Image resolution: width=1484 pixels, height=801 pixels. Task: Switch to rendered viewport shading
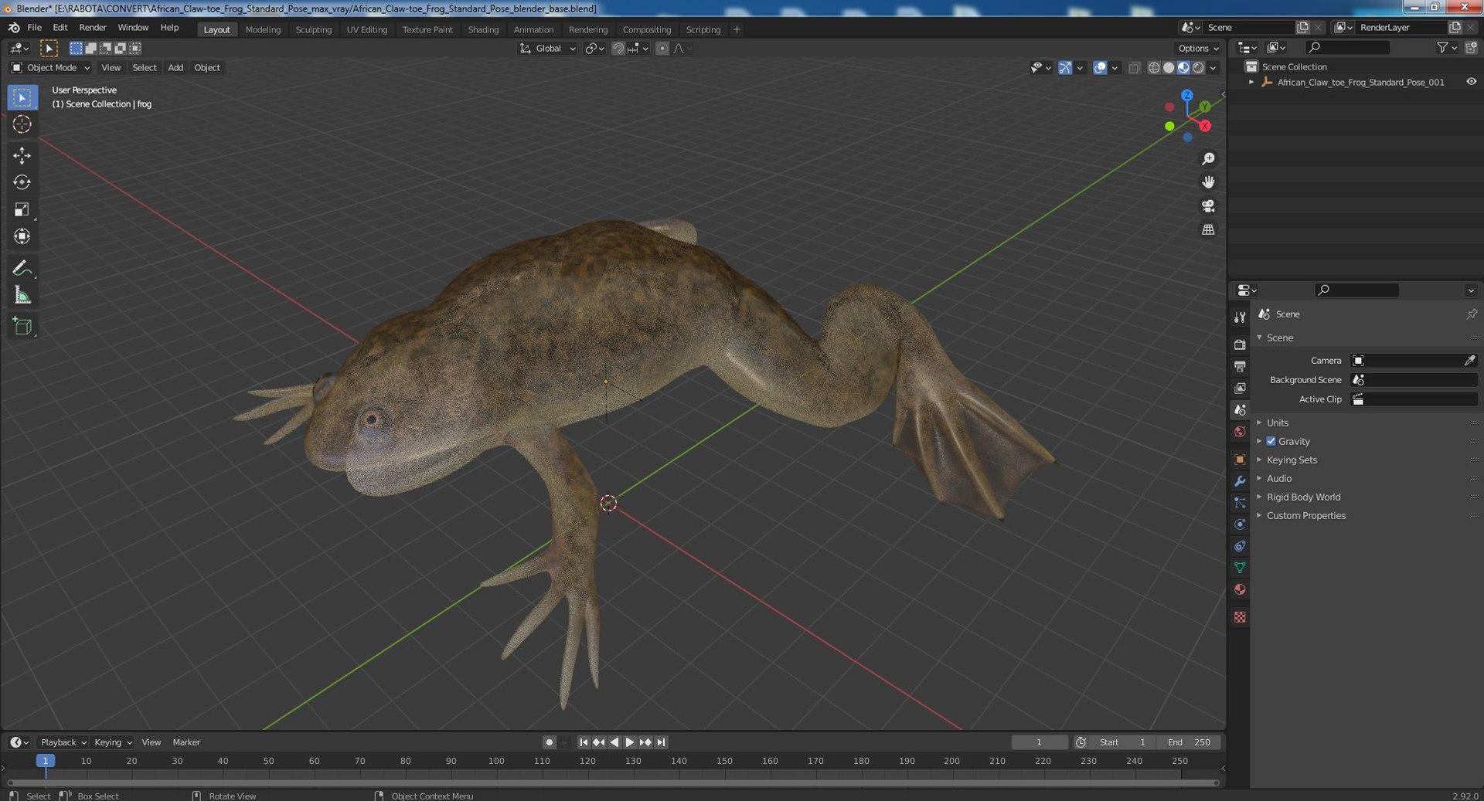tap(1198, 68)
